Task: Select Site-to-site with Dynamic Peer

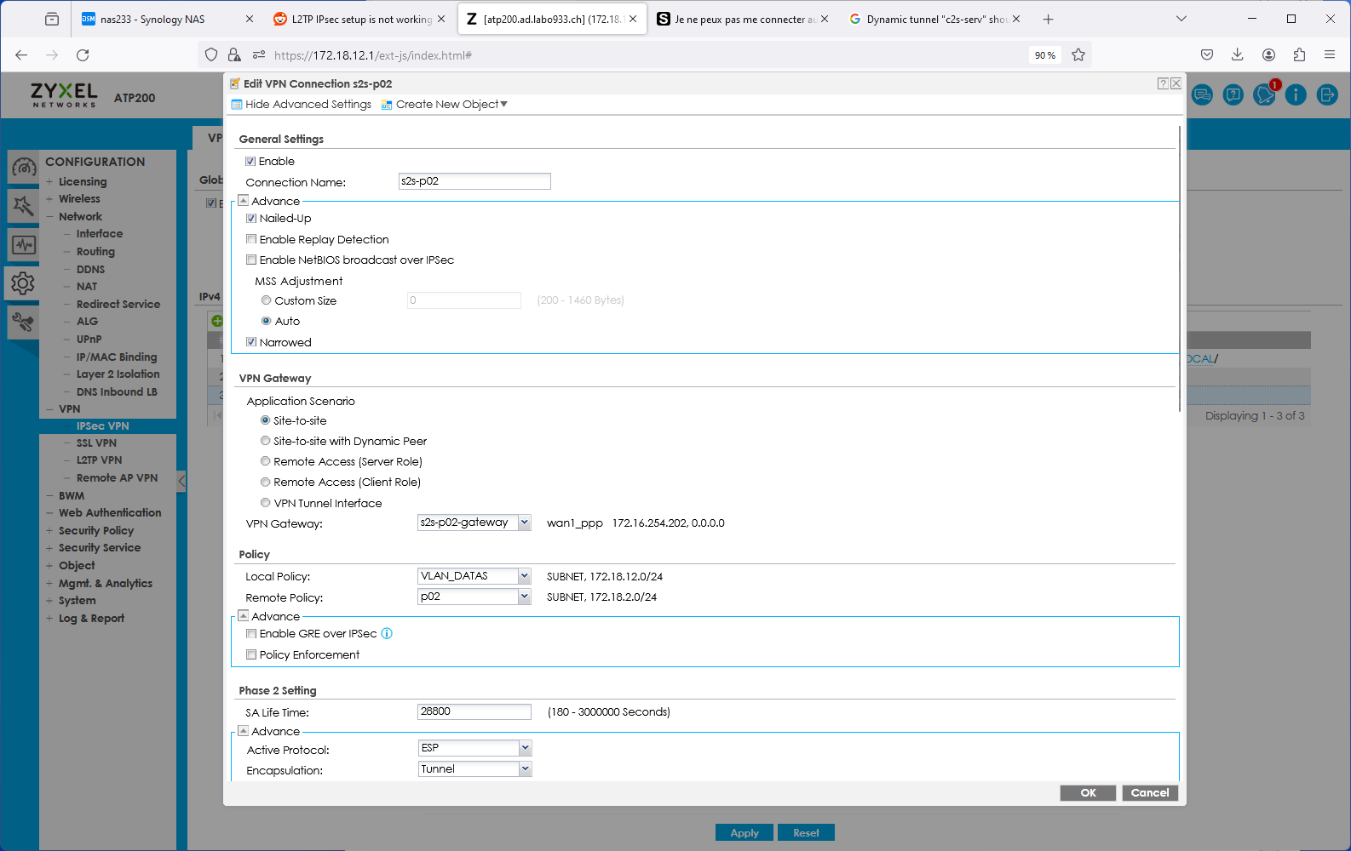Action: click(266, 441)
